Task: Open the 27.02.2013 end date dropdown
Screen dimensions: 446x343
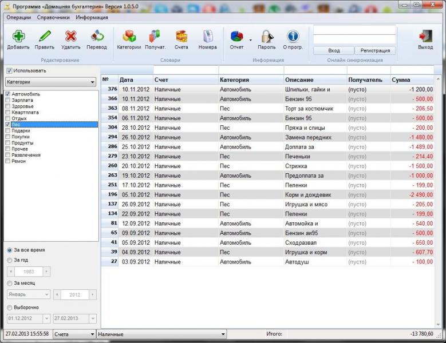Action: [93, 318]
